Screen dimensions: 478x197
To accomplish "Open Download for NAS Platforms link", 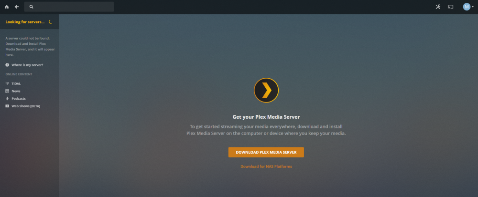I will pyautogui.click(x=266, y=166).
